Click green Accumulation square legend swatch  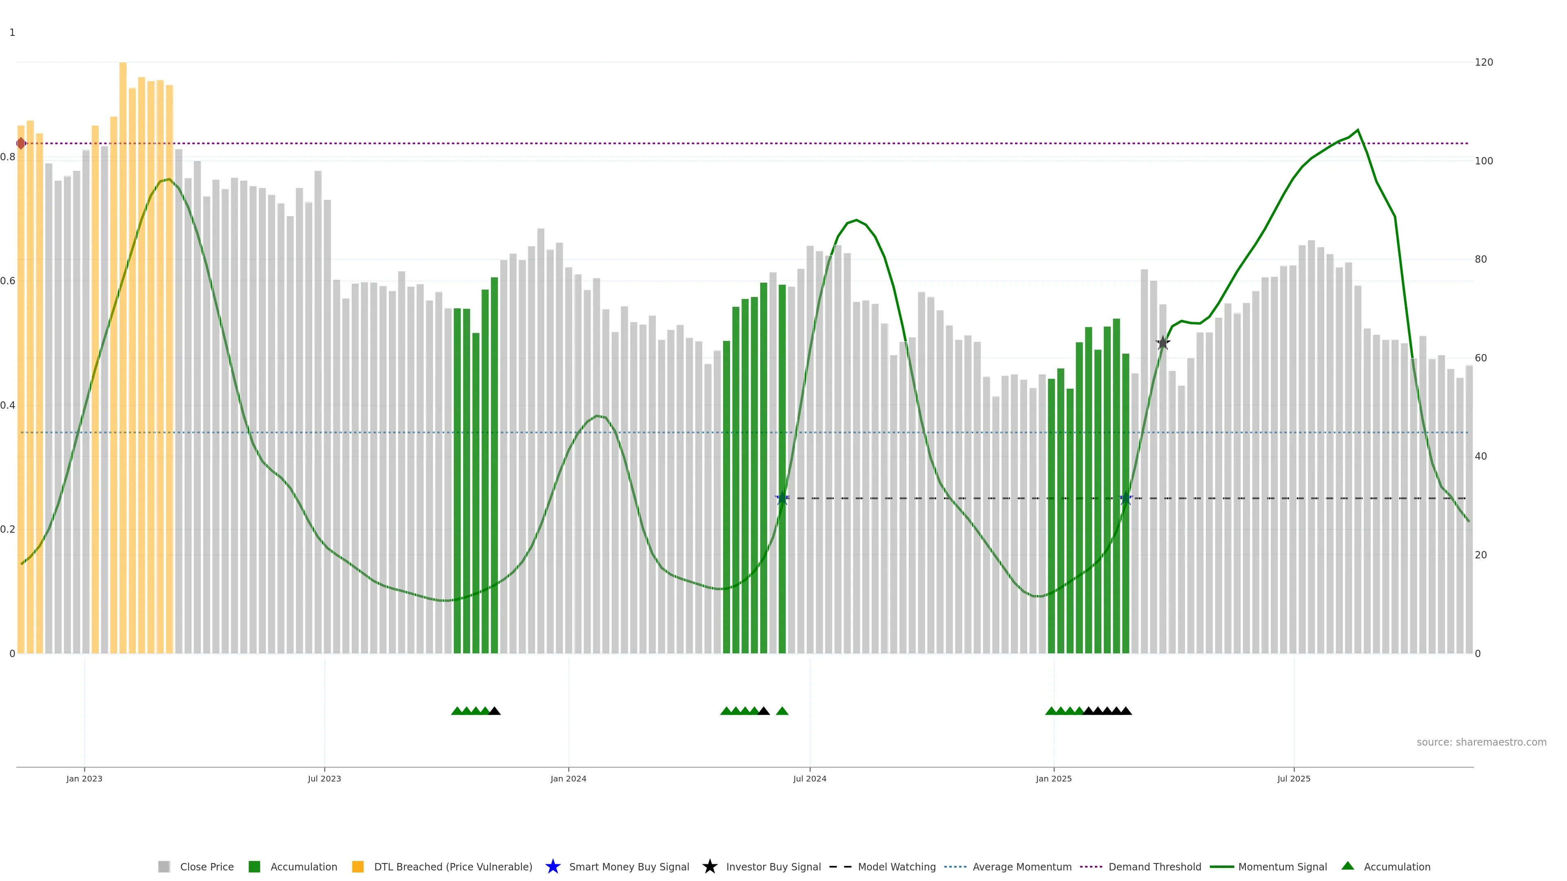254,866
